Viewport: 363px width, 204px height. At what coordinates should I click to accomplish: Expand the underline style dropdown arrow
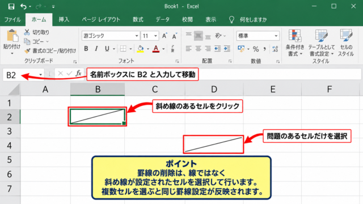click(114, 49)
